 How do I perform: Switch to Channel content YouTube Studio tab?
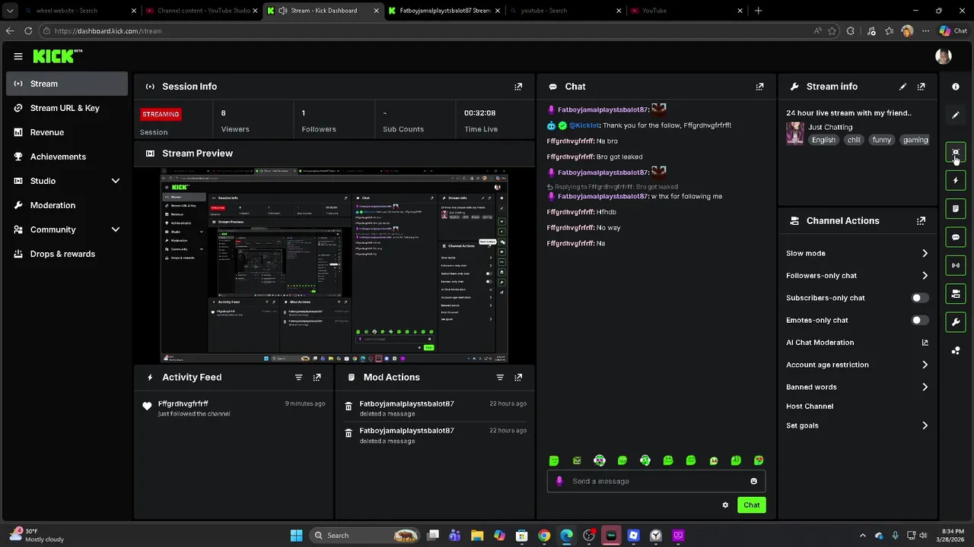pos(201,11)
